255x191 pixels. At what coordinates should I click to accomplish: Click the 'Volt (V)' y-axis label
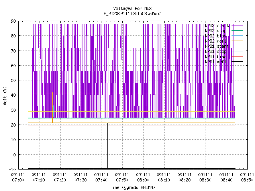coord(5,95)
